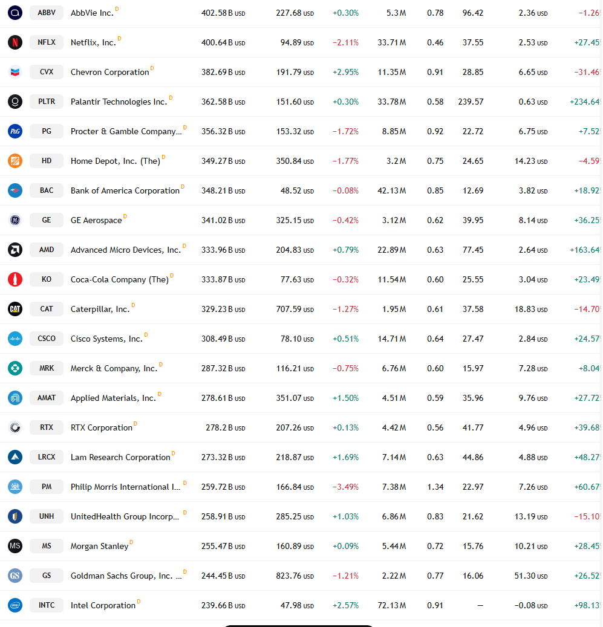The height and width of the screenshot is (627, 603).
Task: Open Philip Morris International link
Action: click(x=125, y=487)
